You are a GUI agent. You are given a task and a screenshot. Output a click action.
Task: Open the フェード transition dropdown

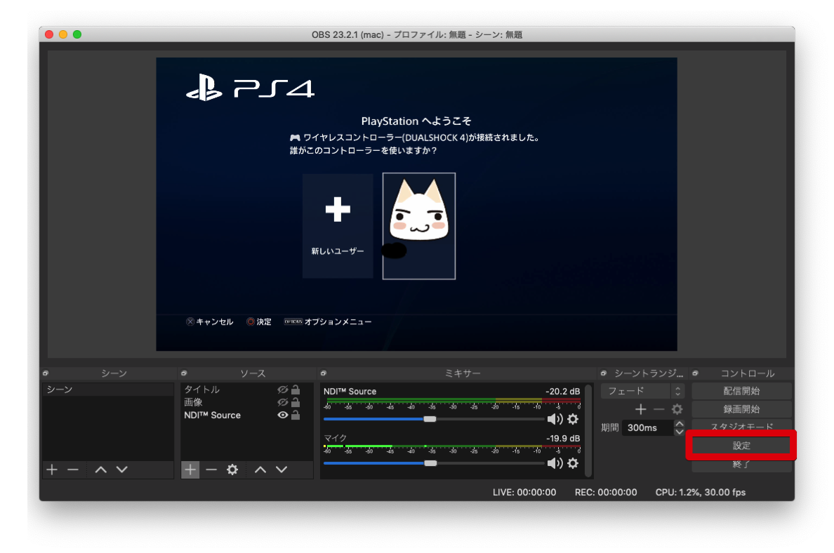pos(642,391)
